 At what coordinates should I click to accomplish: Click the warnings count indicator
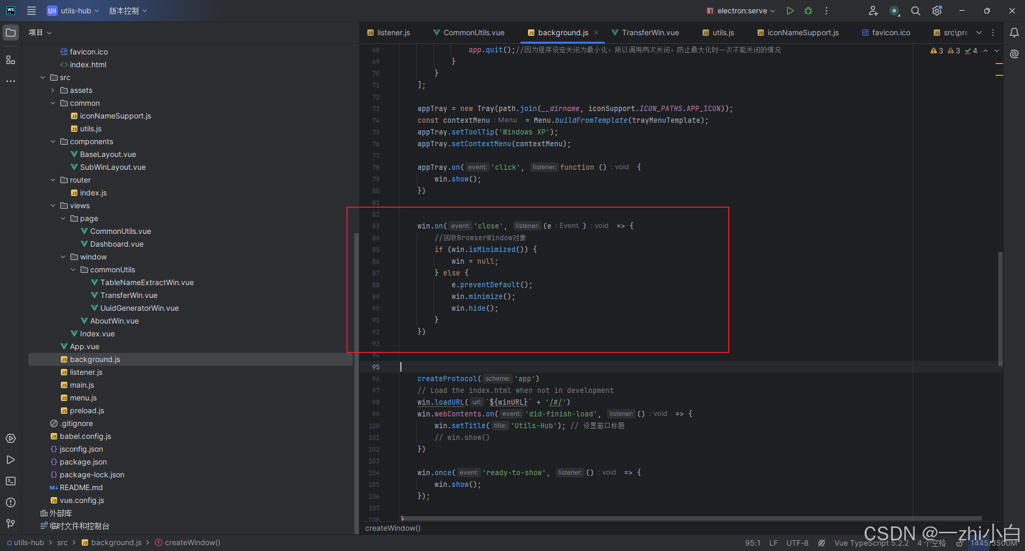tap(937, 51)
